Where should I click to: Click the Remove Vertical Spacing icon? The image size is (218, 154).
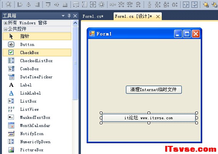[x=175, y=5]
